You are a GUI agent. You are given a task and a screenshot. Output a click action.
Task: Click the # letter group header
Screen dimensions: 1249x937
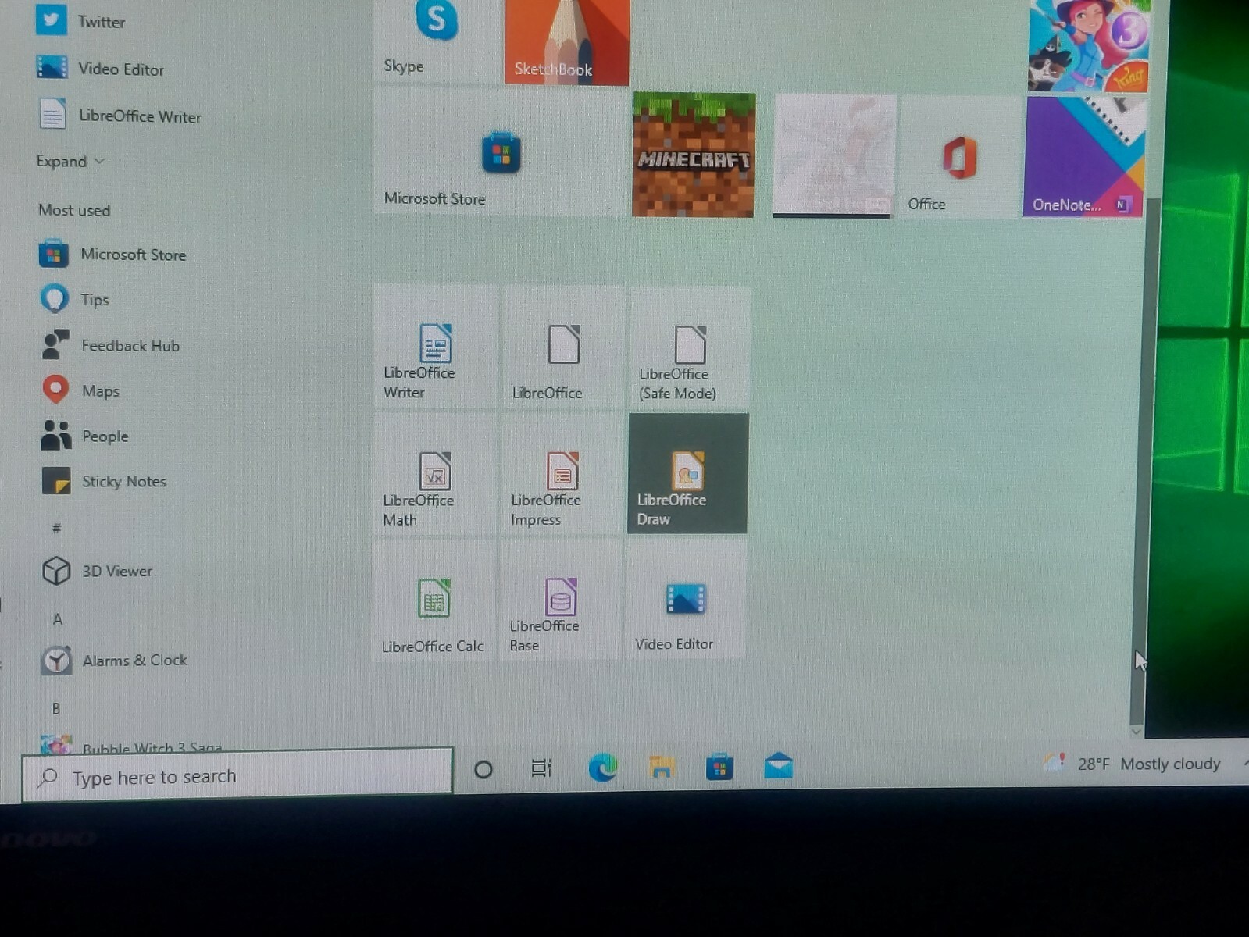click(x=56, y=529)
